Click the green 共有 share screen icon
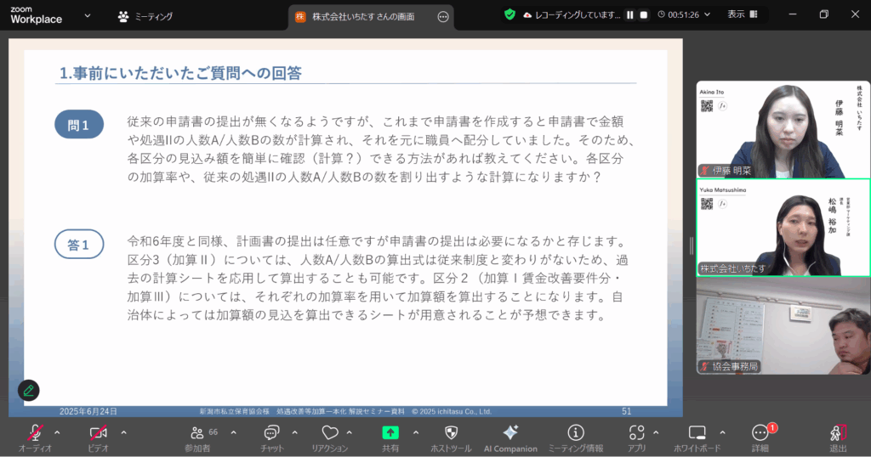This screenshot has height=457, width=871. 390,433
